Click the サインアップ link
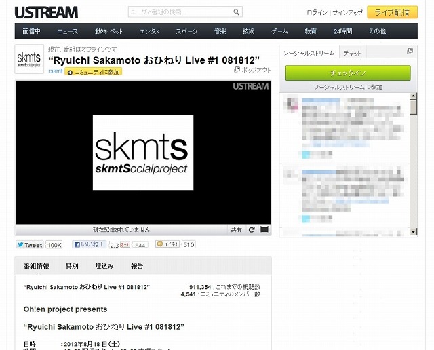The width and height of the screenshot is (434, 350). click(x=347, y=12)
